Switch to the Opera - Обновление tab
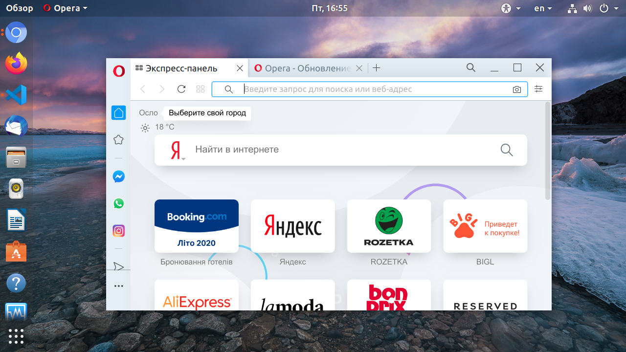The width and height of the screenshot is (626, 352). click(x=308, y=68)
